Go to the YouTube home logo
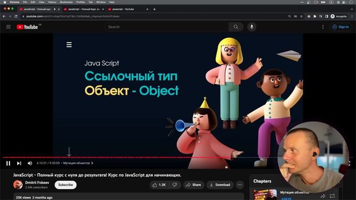This screenshot has height=200, width=356. (x=27, y=27)
